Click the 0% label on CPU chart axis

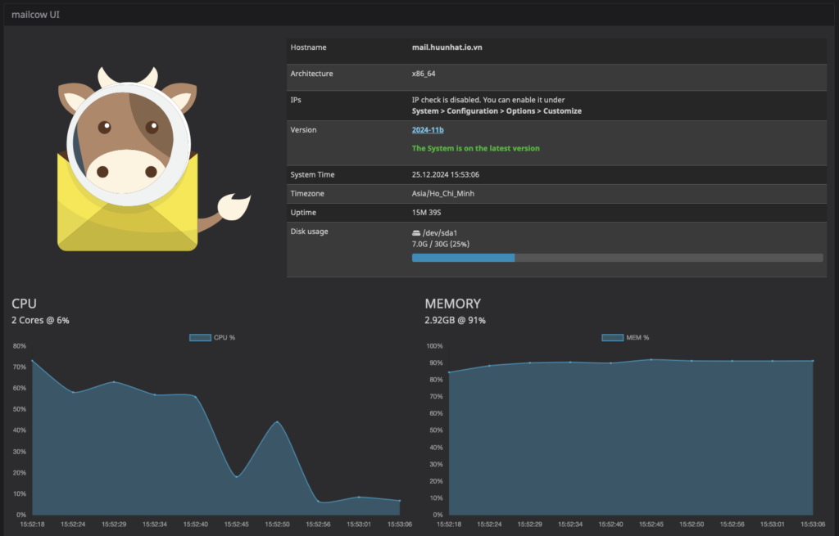click(x=21, y=515)
